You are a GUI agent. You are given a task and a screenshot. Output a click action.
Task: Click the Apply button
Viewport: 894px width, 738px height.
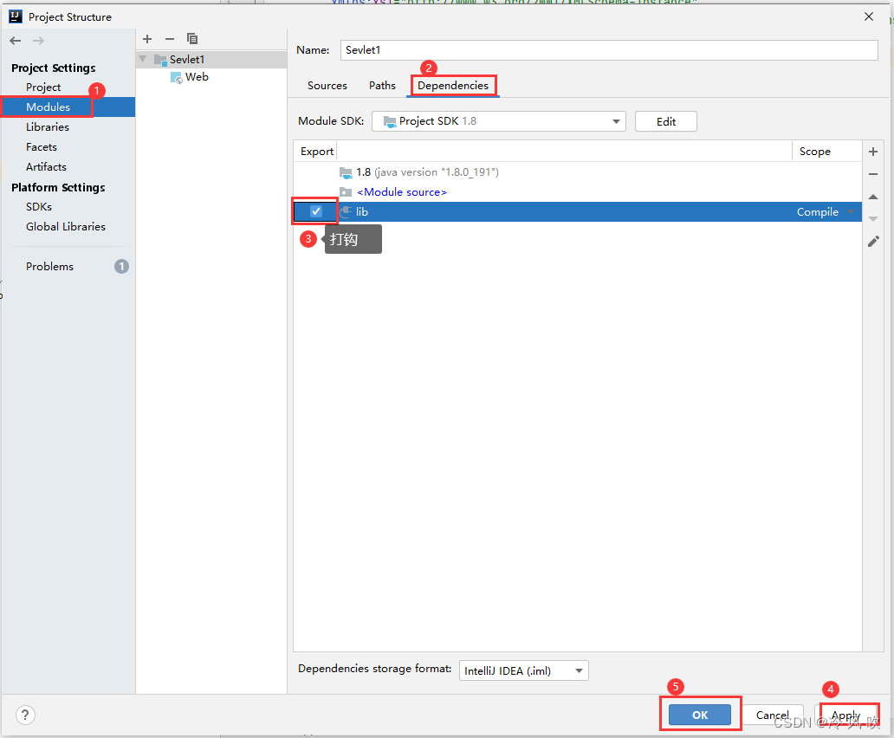coord(845,715)
